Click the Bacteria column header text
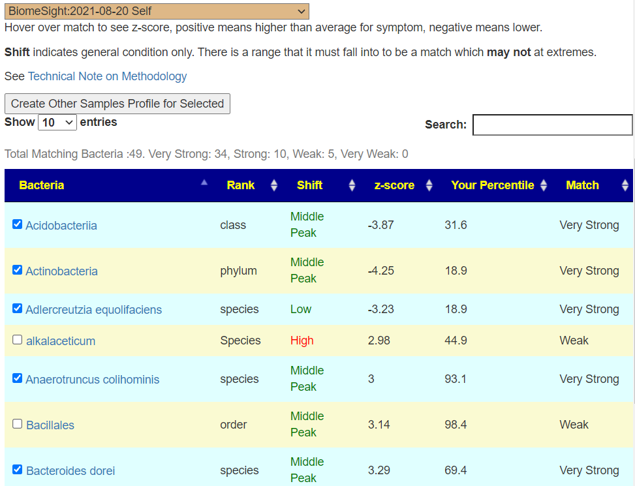Viewport: 635px width, 486px height. click(x=42, y=185)
